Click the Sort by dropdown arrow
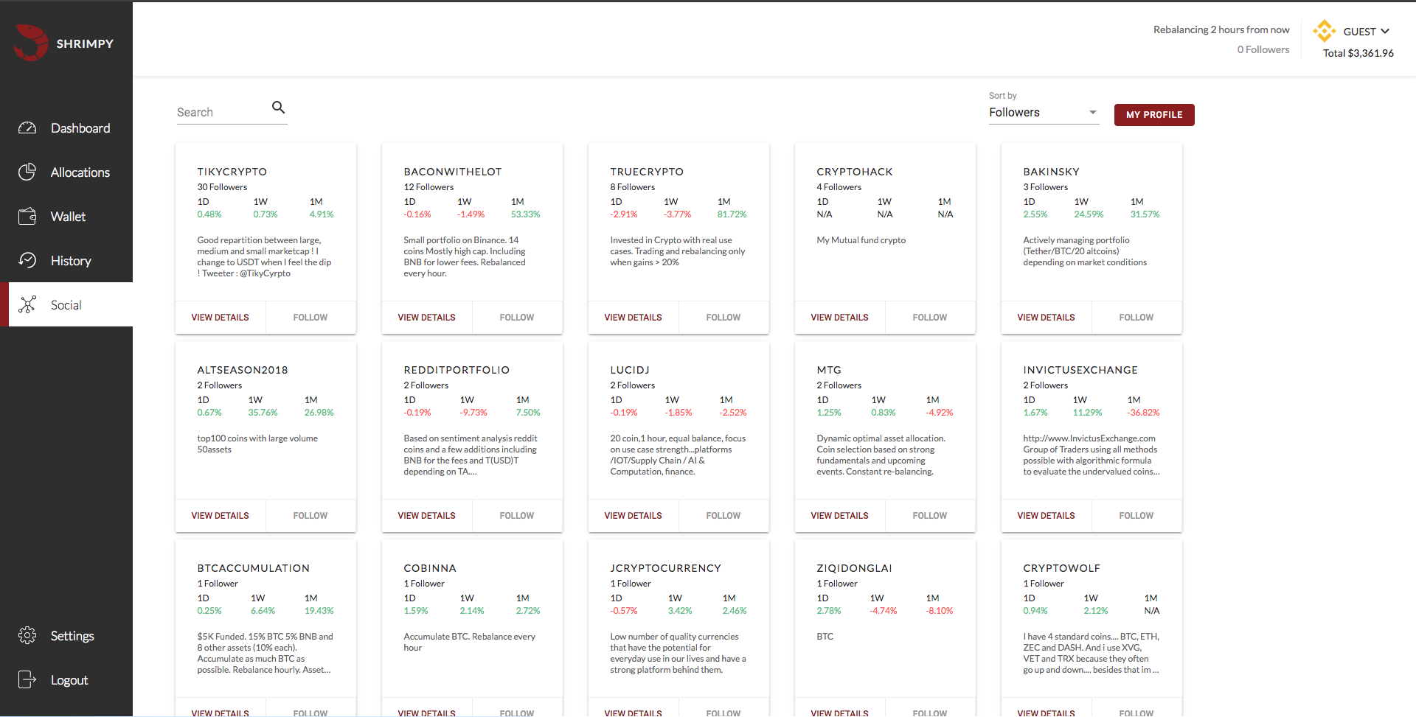1416x717 pixels. pyautogui.click(x=1092, y=113)
